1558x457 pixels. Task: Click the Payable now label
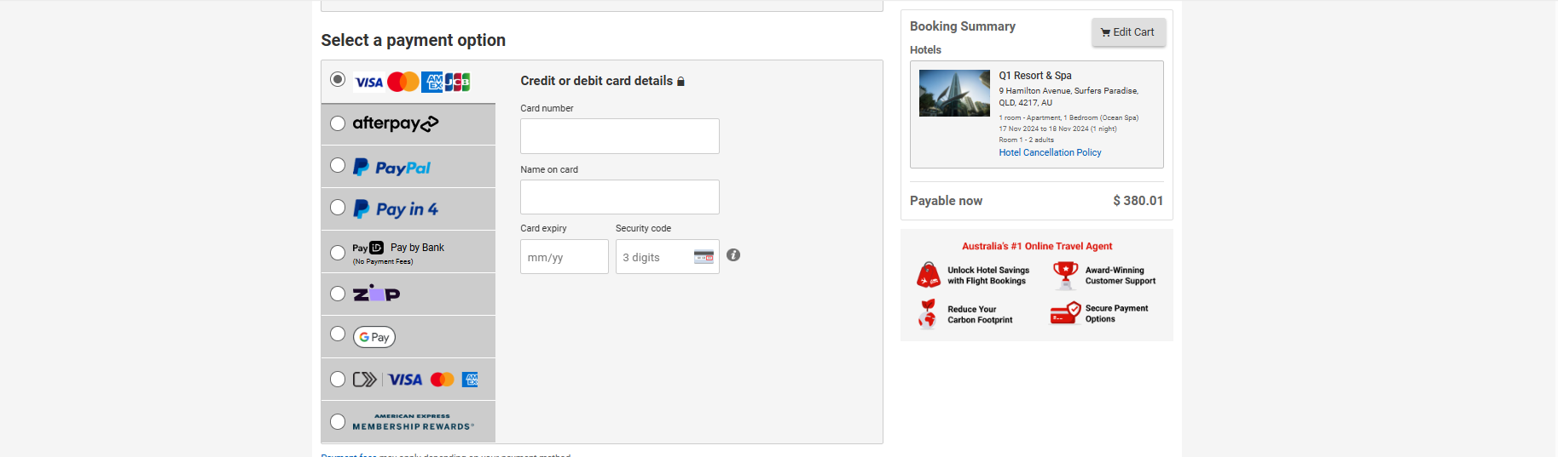[946, 201]
